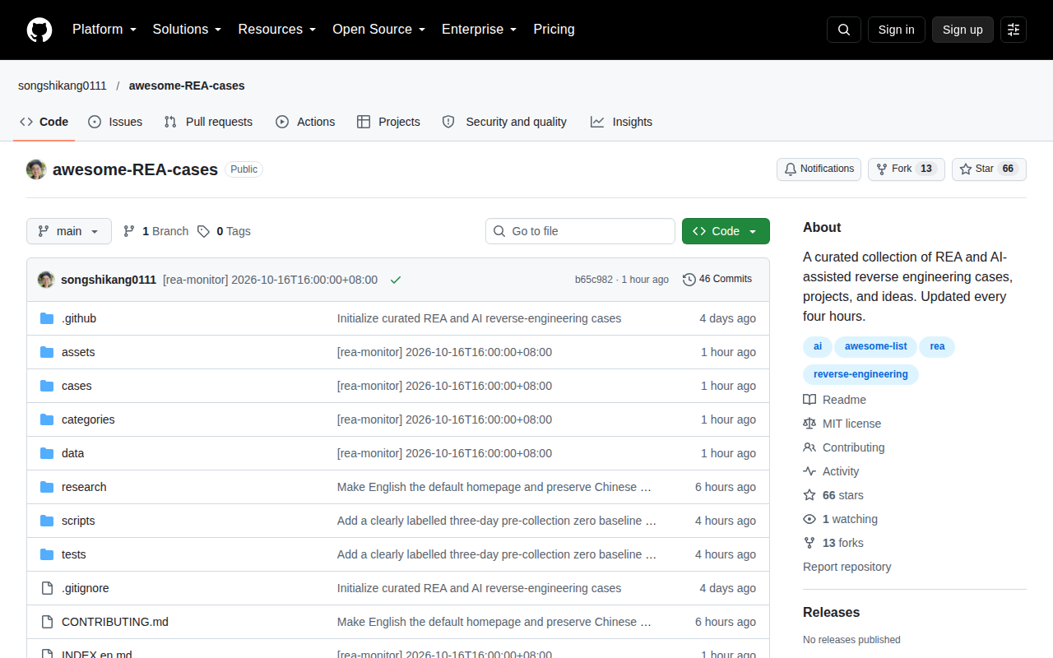The image size is (1053, 658).
Task: Click songshikang0111 avatar in commit bar
Action: click(46, 280)
